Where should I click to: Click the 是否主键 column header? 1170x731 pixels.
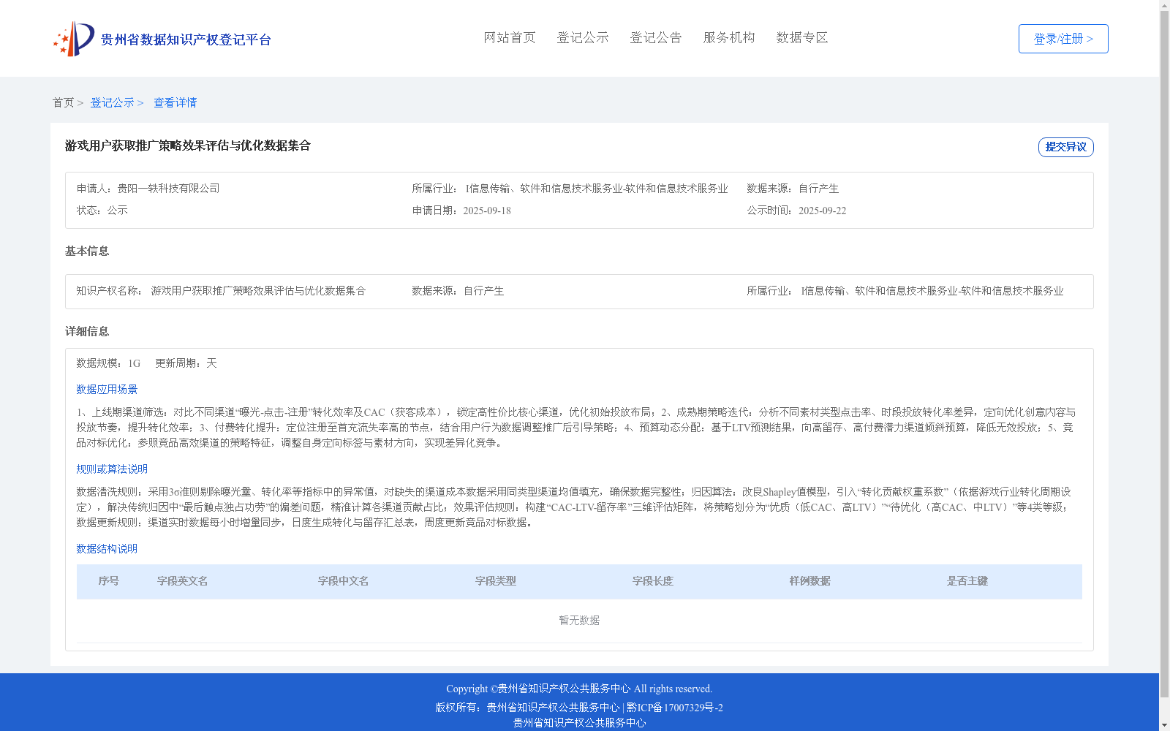point(967,581)
